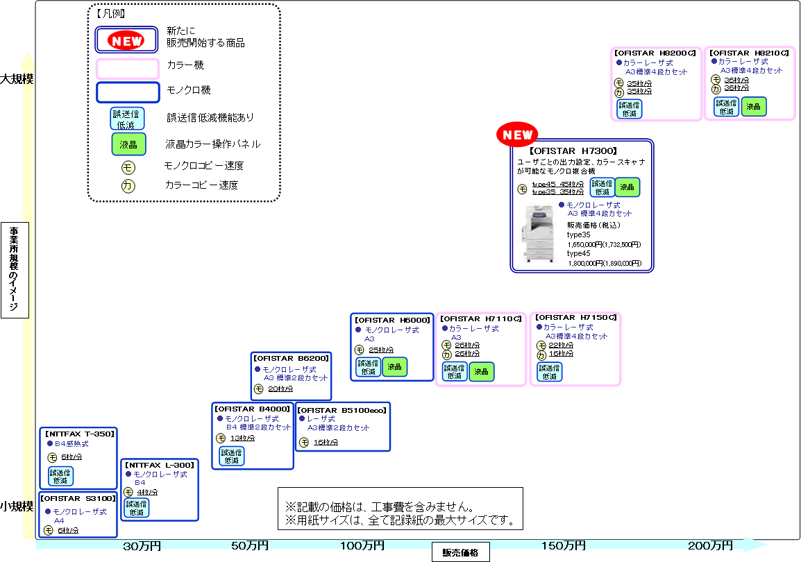Viewport: 801px width, 562px height.
Task: Click the 【OFISTAR H7110C】 title
Action: 481,318
